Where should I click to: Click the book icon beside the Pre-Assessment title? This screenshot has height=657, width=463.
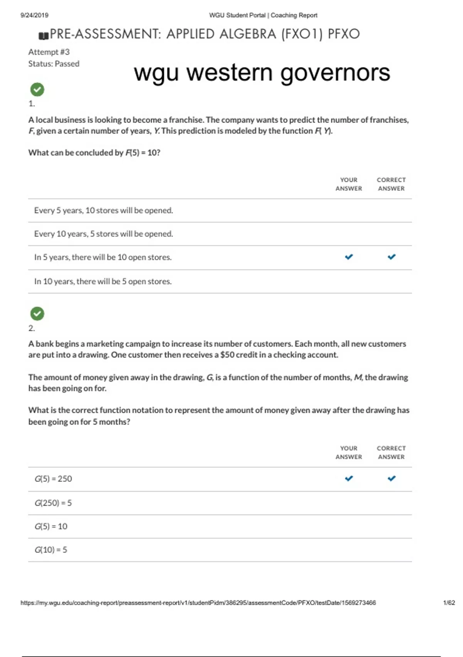point(44,36)
